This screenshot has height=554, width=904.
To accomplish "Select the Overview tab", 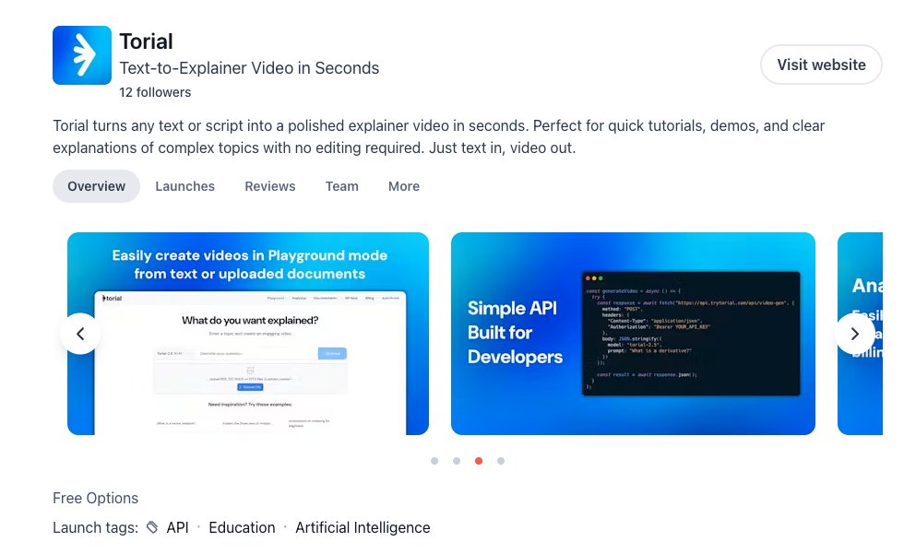I will [96, 186].
